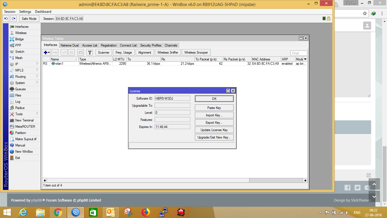Click the Undo arrow in WinBox toolbar
This screenshot has height=218, width=387.
click(x=6, y=18)
